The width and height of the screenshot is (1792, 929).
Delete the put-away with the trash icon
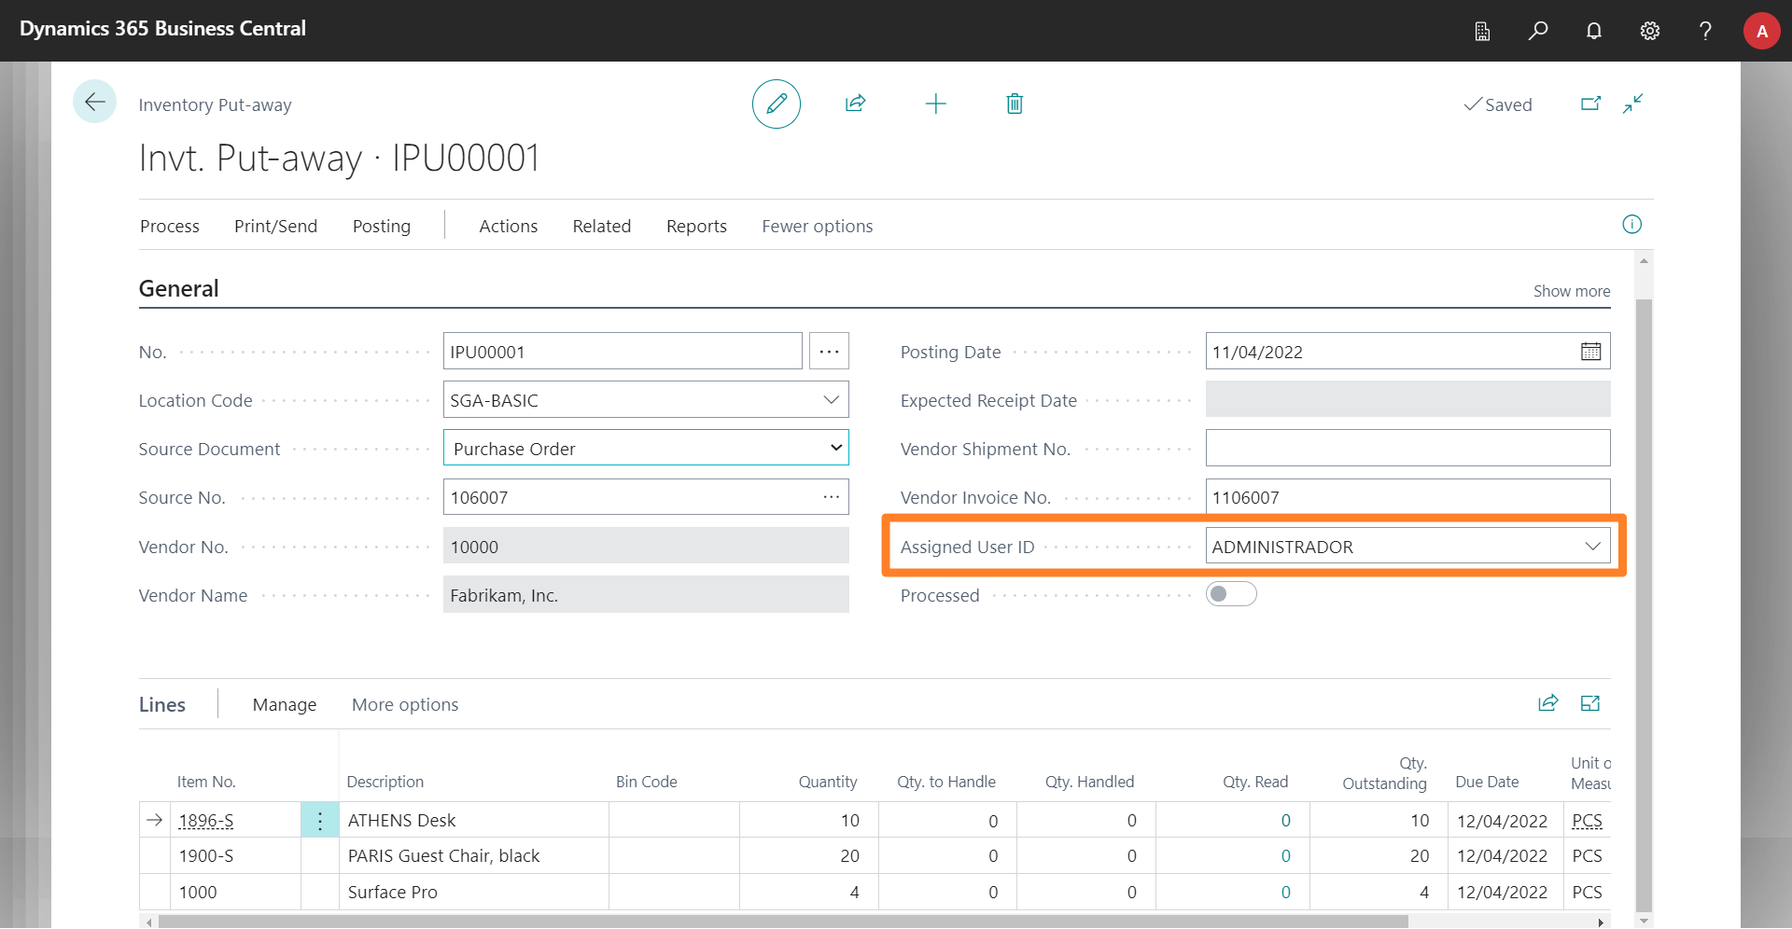1015,104
